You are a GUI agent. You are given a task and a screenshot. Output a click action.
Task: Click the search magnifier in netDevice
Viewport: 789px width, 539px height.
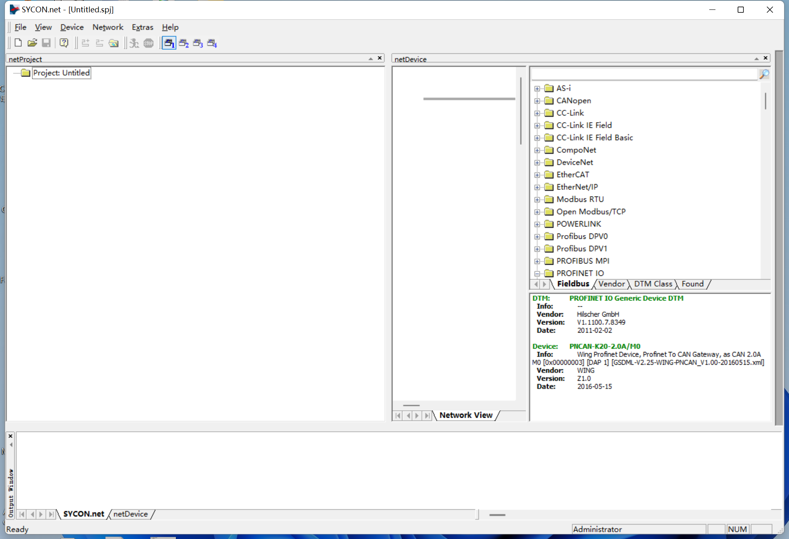pyautogui.click(x=764, y=74)
